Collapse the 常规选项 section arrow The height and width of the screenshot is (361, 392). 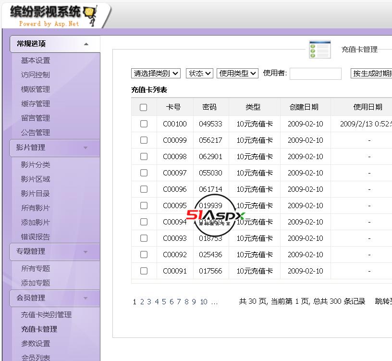tap(86, 44)
